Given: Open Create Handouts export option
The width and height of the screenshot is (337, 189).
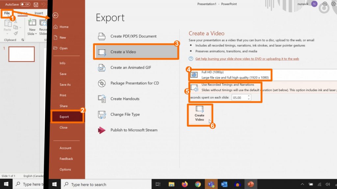Looking at the screenshot, I should [125, 99].
